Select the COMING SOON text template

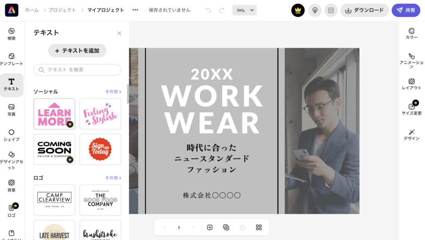(54, 149)
